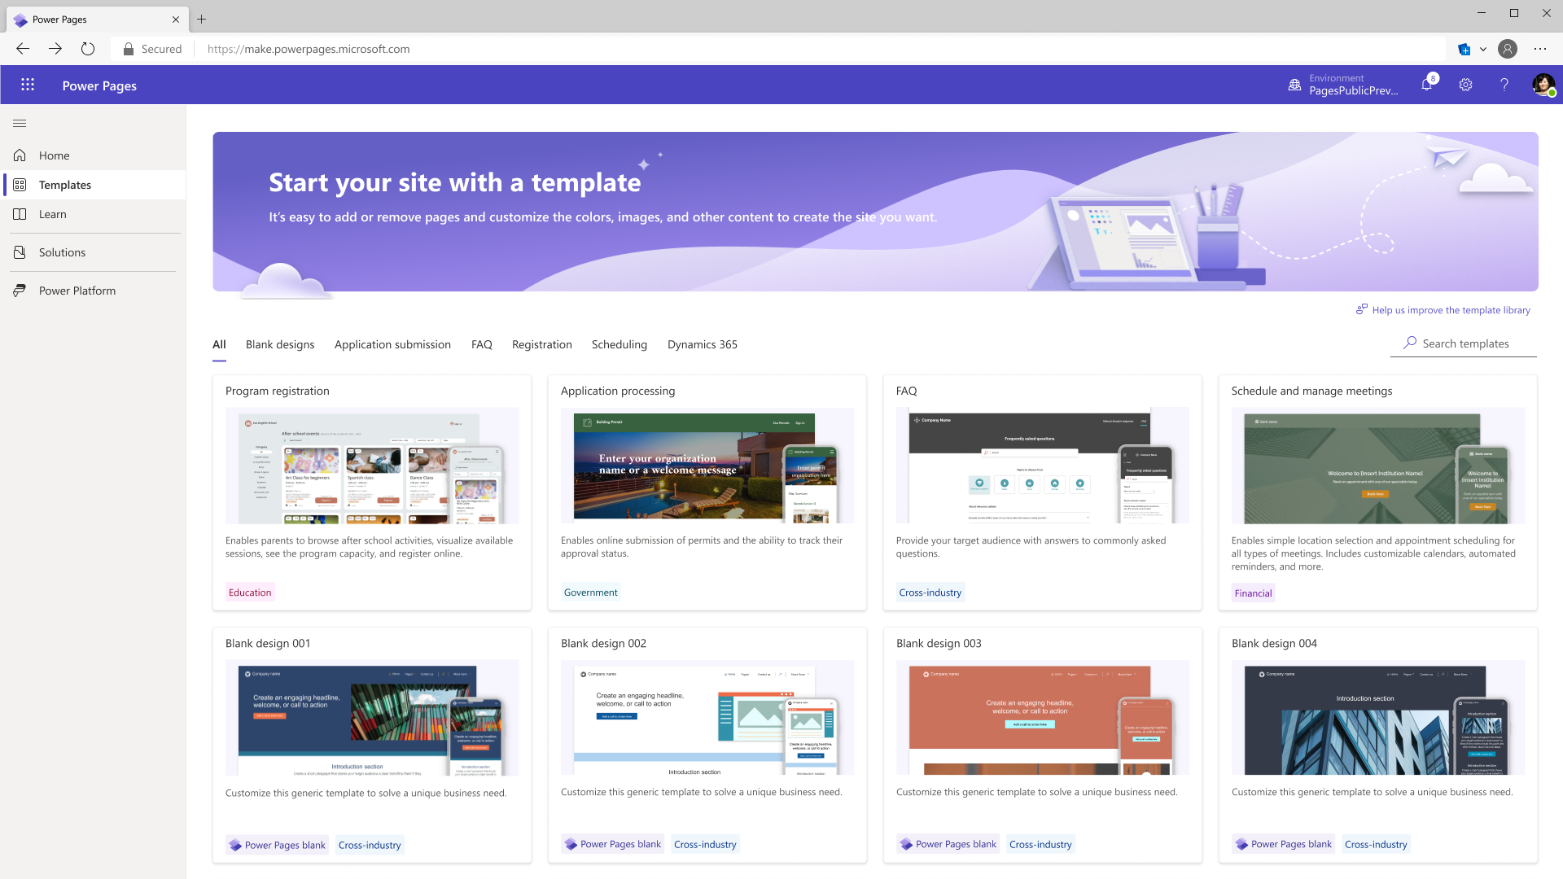Open the settings gear icon
1563x879 pixels.
coord(1465,85)
